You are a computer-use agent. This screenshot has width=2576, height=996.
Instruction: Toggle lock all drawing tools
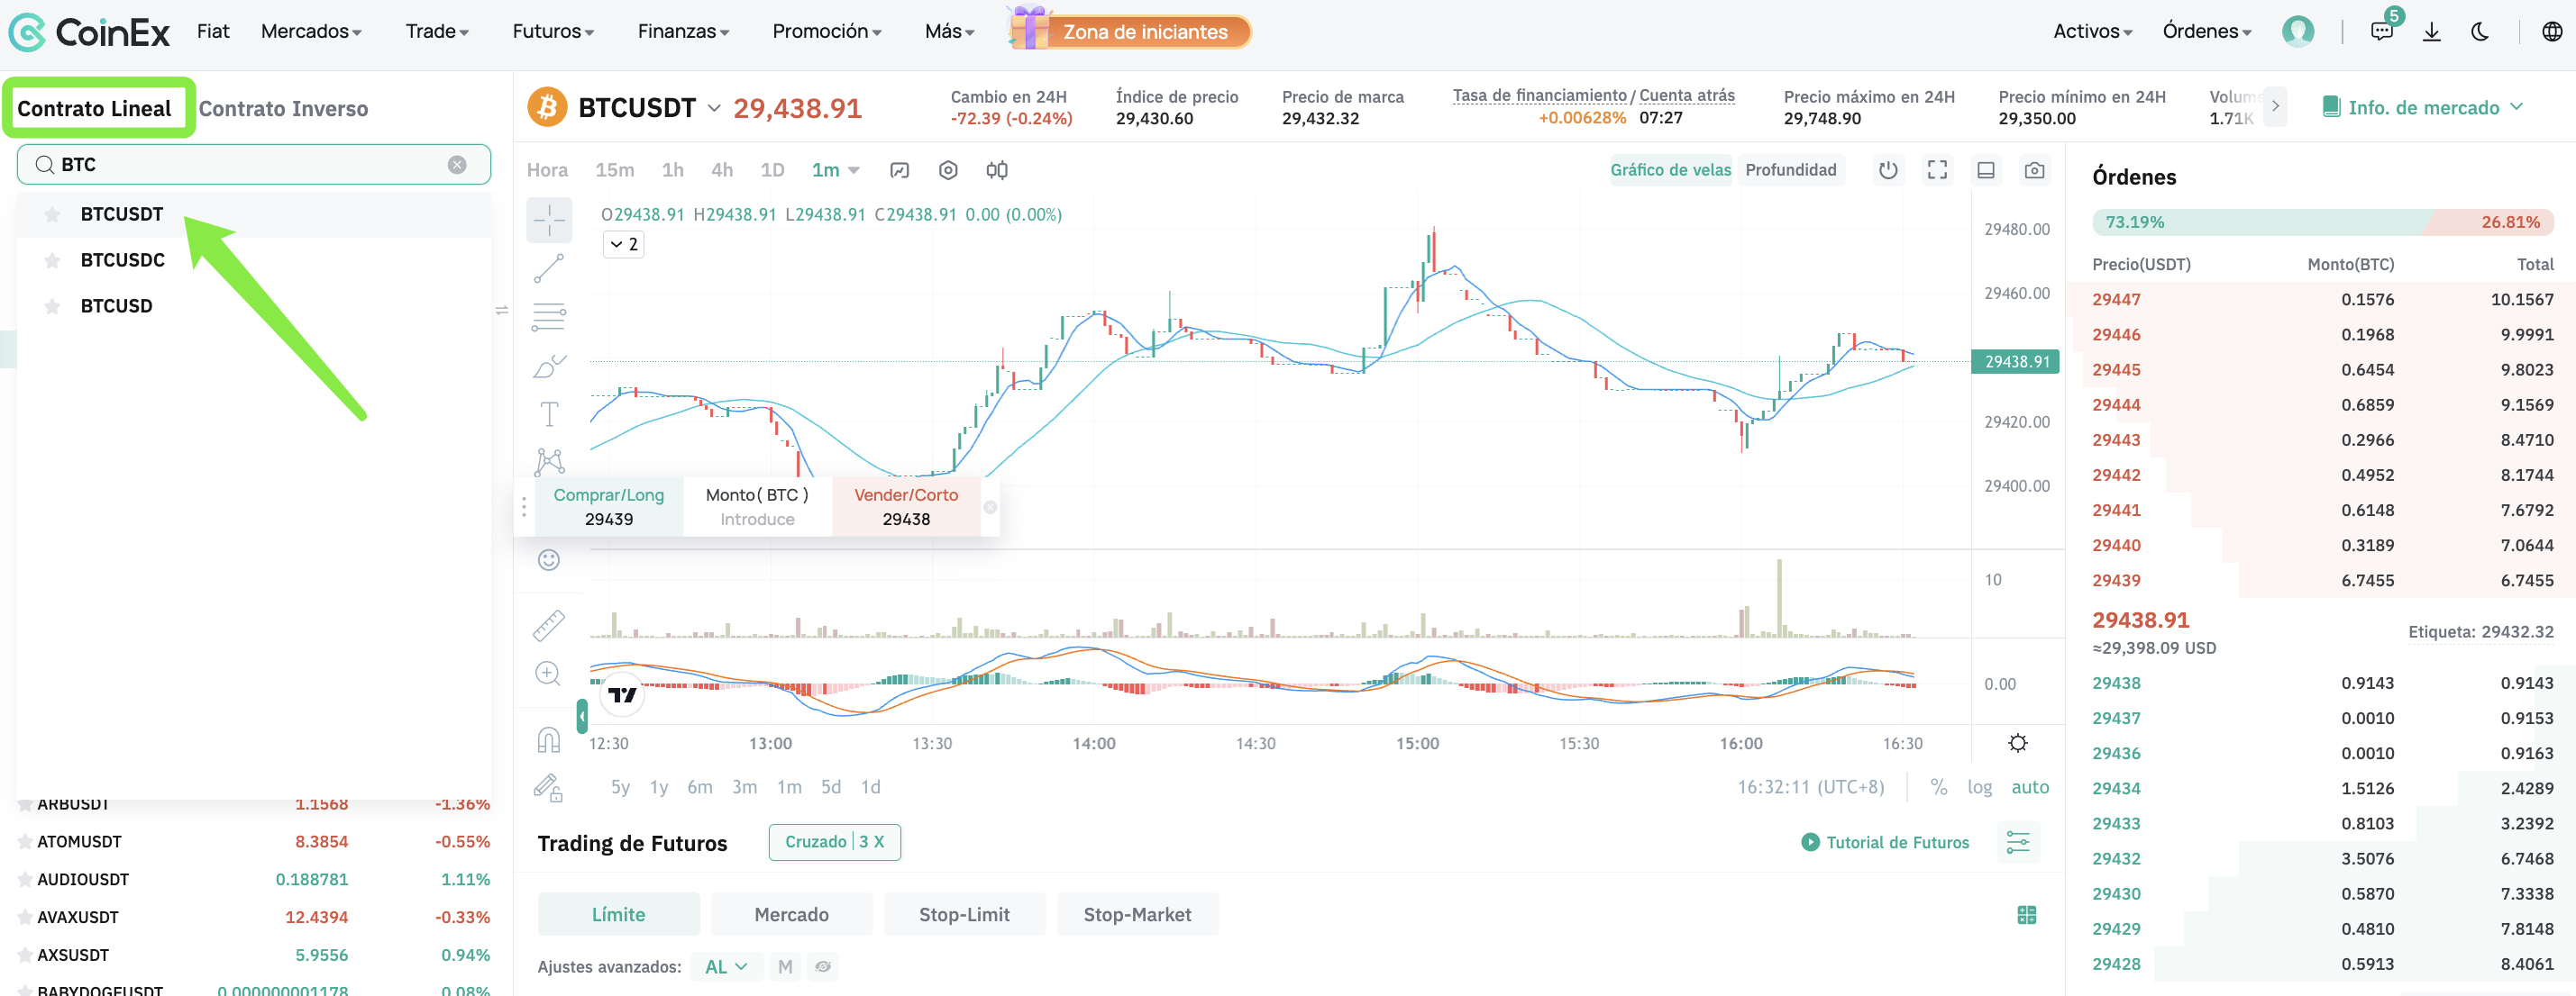click(x=548, y=787)
